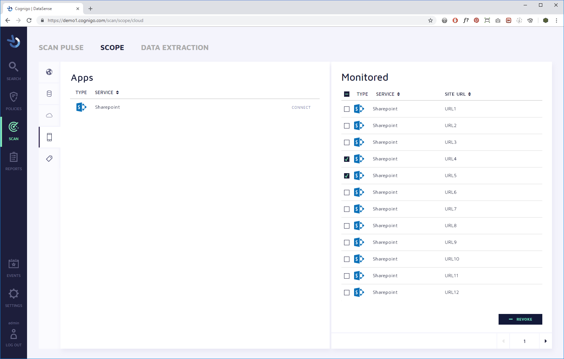Toggle the select-all checkbox in Monitored header
The height and width of the screenshot is (359, 564).
pyautogui.click(x=347, y=94)
